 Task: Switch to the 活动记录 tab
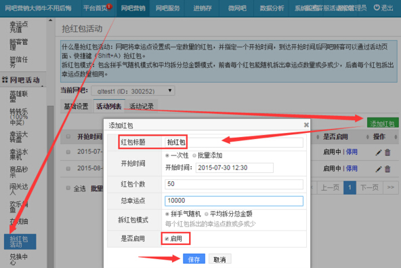click(x=142, y=106)
